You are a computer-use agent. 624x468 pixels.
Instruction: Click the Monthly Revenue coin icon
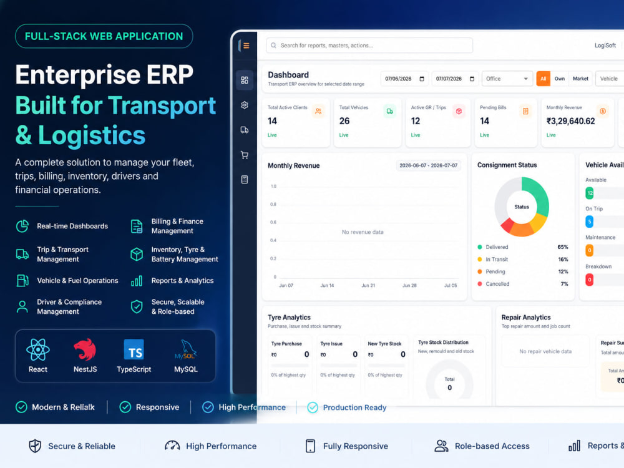[603, 112]
